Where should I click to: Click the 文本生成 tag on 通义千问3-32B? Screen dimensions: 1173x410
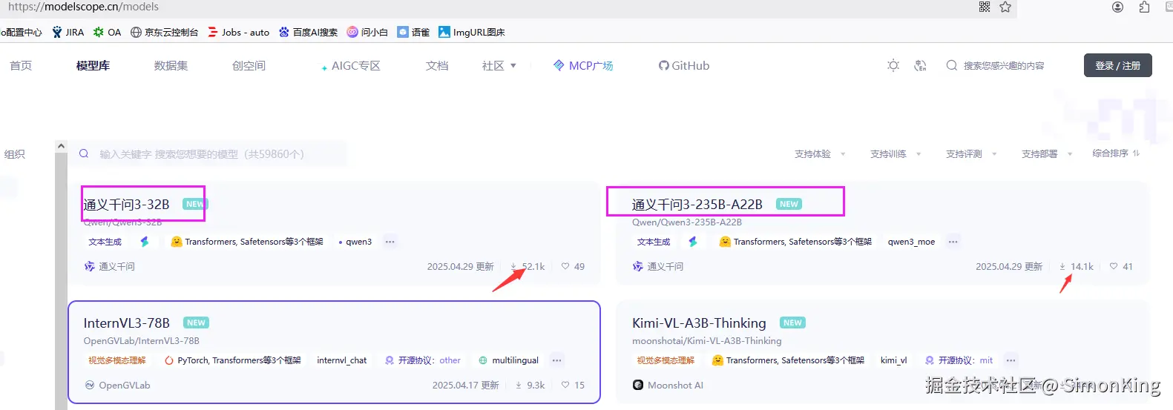coord(105,242)
